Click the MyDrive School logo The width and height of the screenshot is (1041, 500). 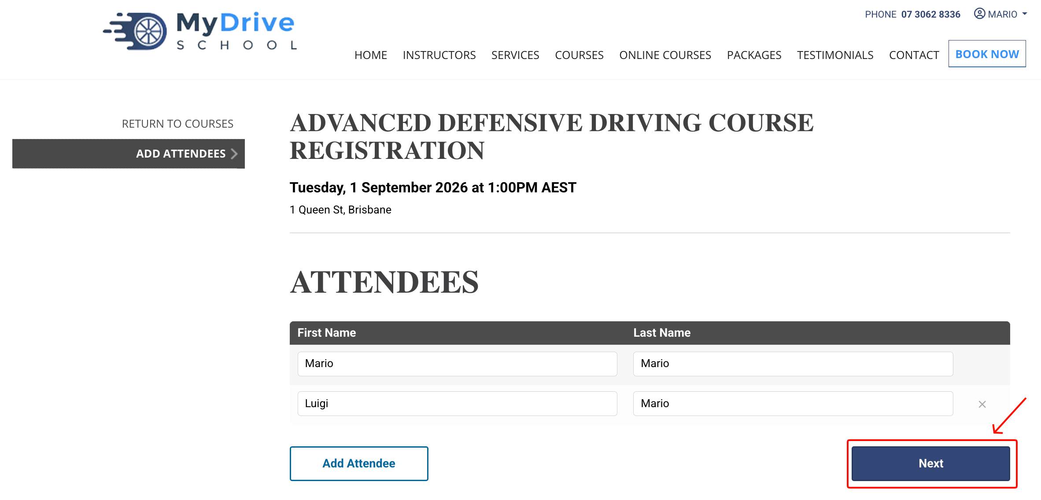(201, 31)
